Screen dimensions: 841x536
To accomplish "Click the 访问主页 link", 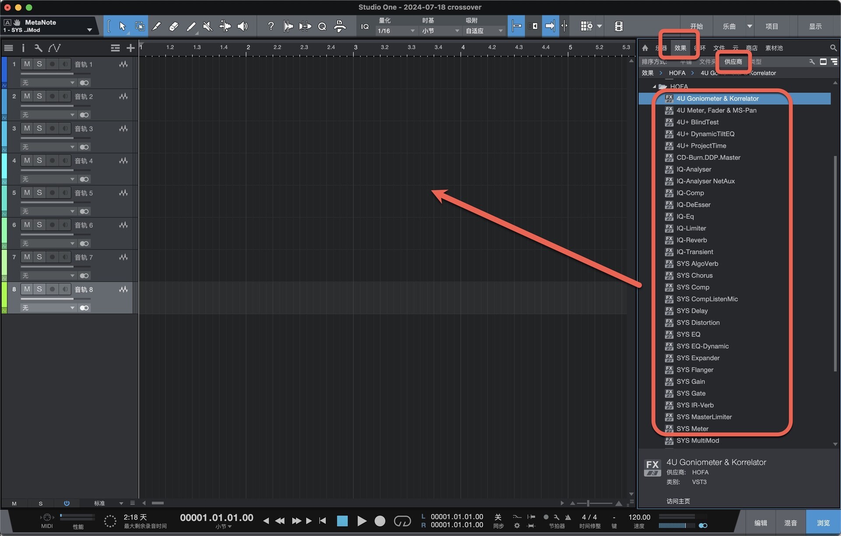I will 678,501.
